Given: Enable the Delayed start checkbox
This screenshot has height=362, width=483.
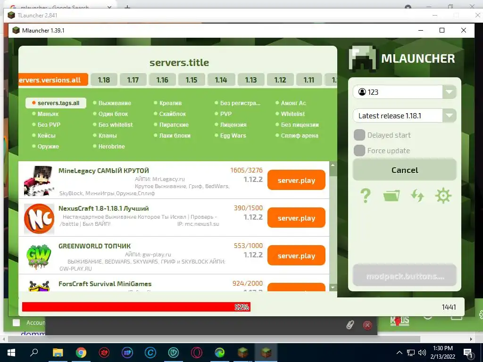Looking at the screenshot, I should (359, 135).
